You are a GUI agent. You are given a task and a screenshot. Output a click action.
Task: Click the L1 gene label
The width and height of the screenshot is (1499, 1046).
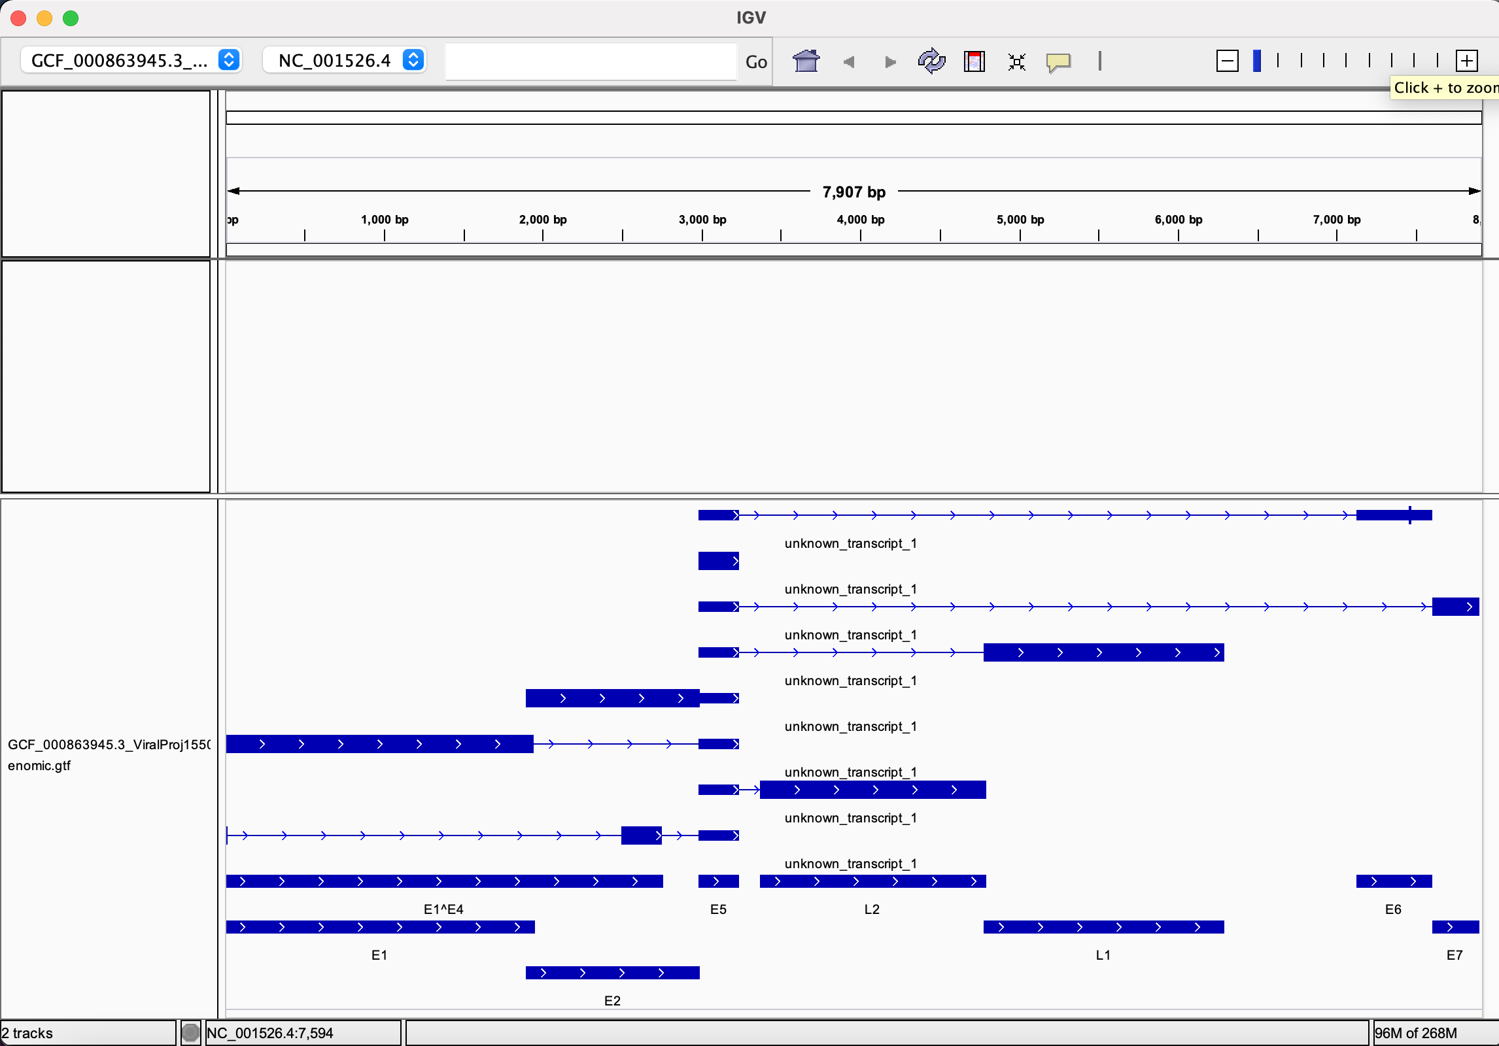click(1103, 955)
